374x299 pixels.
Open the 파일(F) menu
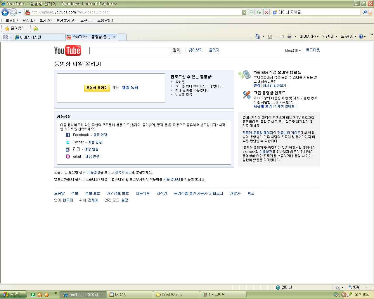[12, 20]
